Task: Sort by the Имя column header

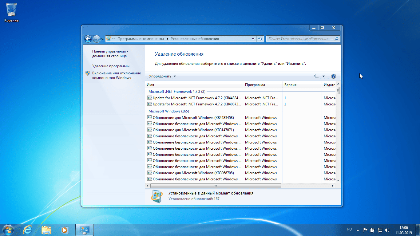Action: coord(194,85)
